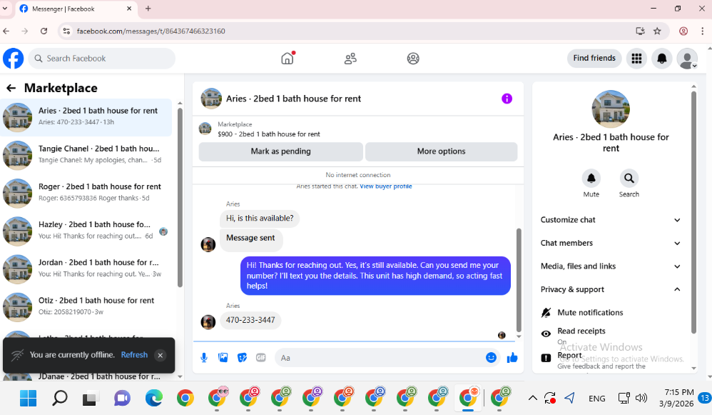The width and height of the screenshot is (712, 415).
Task: Click the Report option
Action: 610,359
